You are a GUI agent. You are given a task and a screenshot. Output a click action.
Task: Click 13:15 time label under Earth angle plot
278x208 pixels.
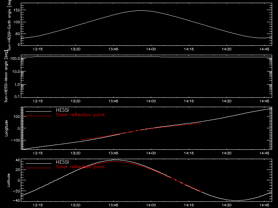(38, 49)
